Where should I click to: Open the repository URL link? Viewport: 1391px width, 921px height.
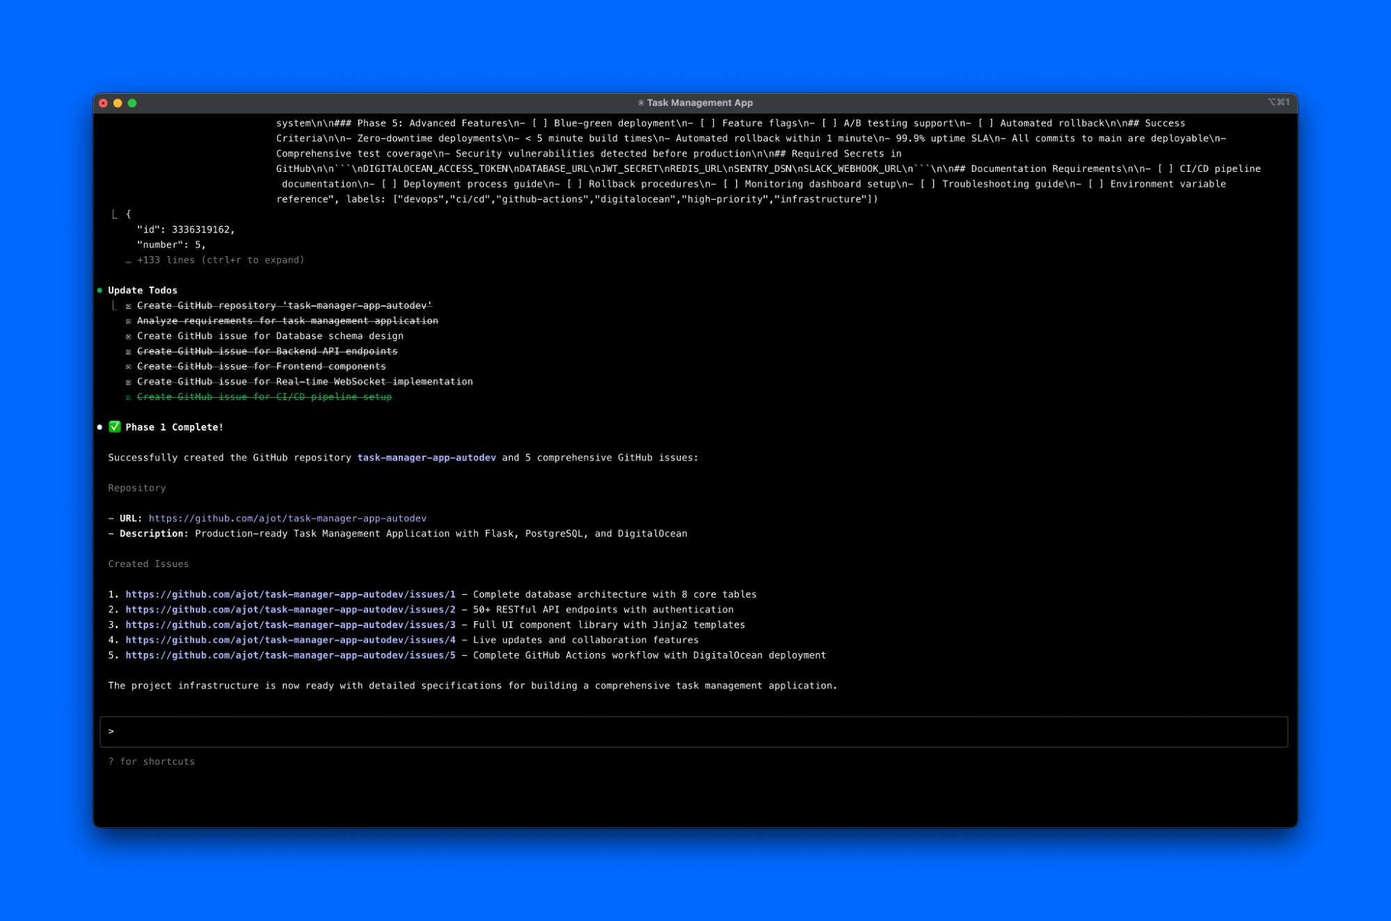click(x=287, y=518)
